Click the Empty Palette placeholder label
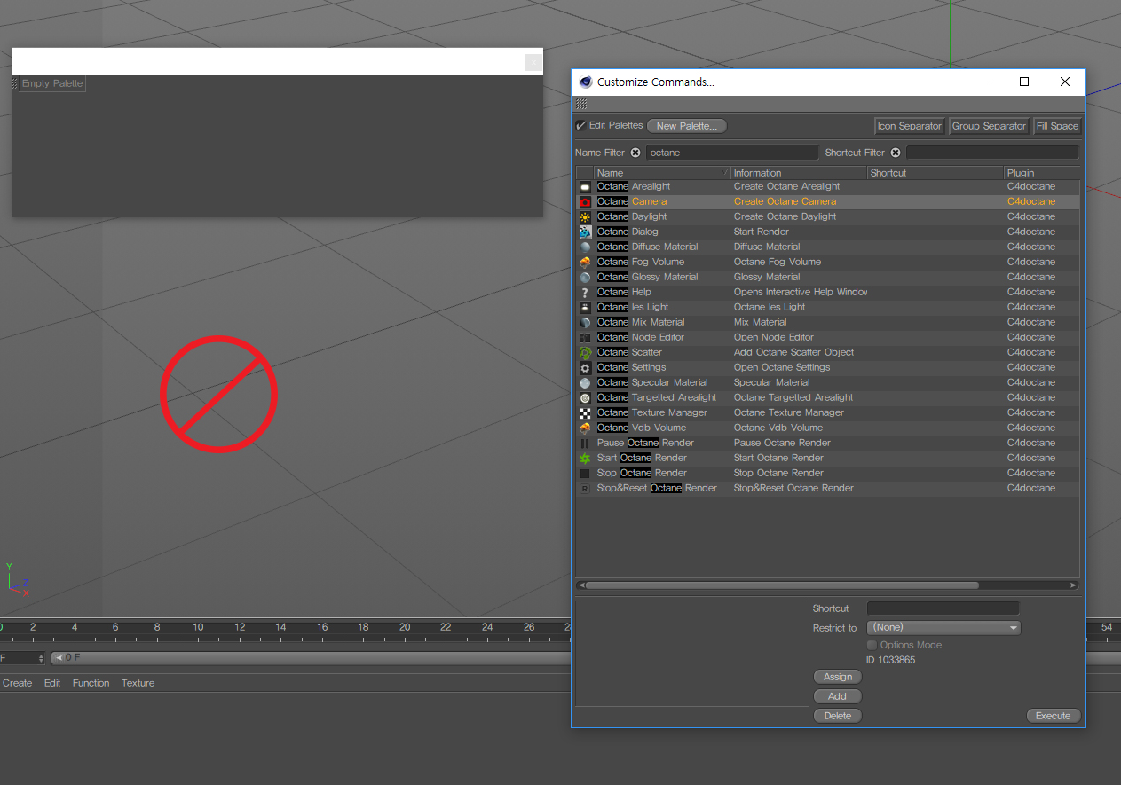 click(x=52, y=83)
